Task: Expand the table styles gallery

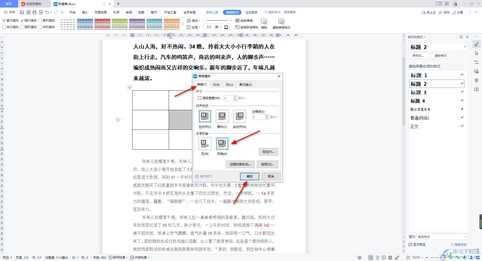Action: click(x=183, y=24)
